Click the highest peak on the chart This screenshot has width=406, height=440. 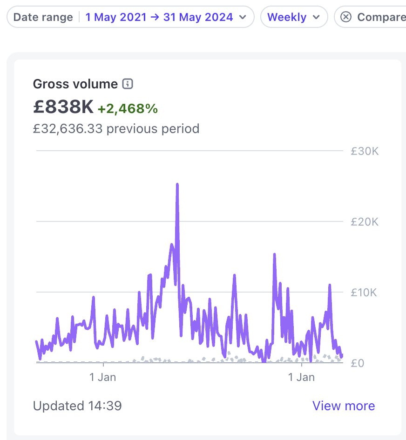tap(177, 185)
